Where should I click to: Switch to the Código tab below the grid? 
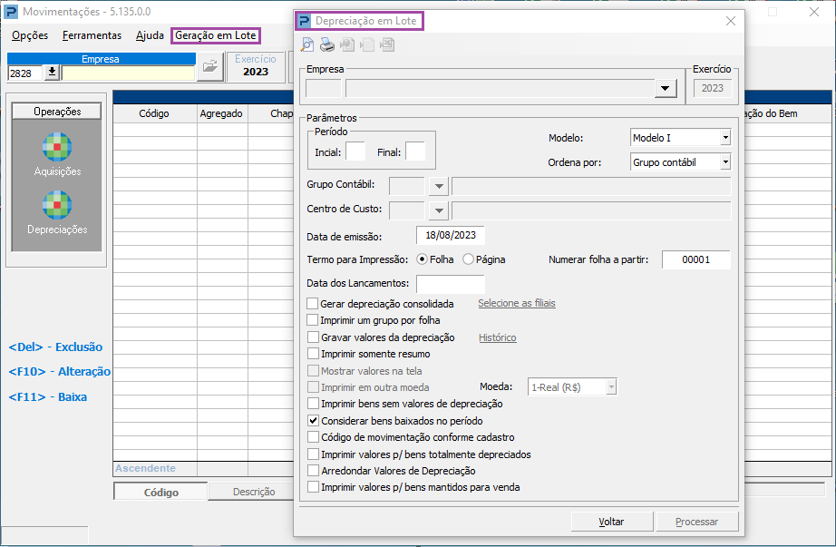point(161,492)
